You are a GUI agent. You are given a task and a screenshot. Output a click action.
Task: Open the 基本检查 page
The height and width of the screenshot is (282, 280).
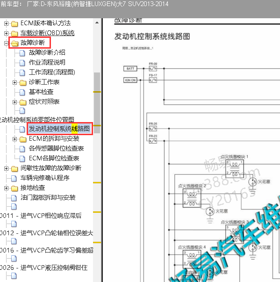coord(41,92)
